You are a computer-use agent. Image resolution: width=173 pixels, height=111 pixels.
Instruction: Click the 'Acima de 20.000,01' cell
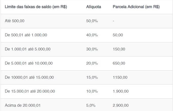23,105
